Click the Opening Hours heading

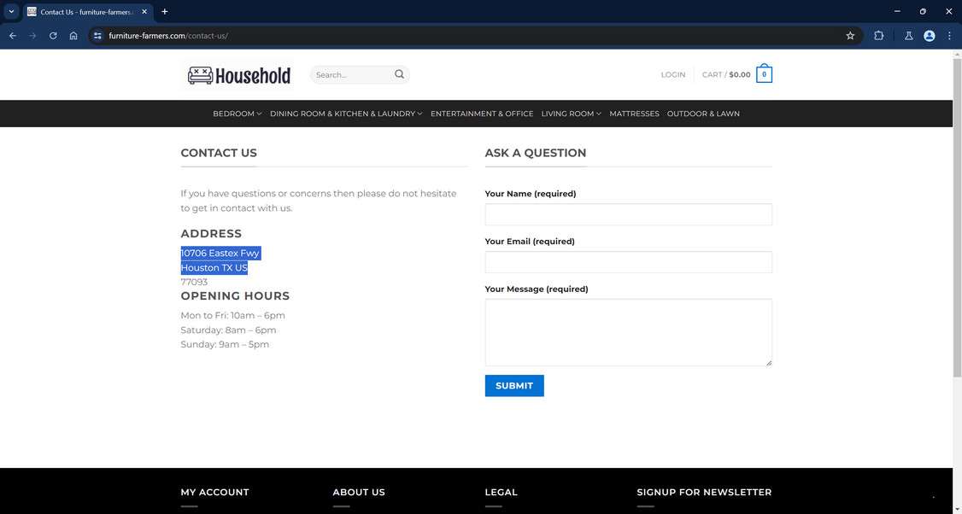(x=235, y=295)
